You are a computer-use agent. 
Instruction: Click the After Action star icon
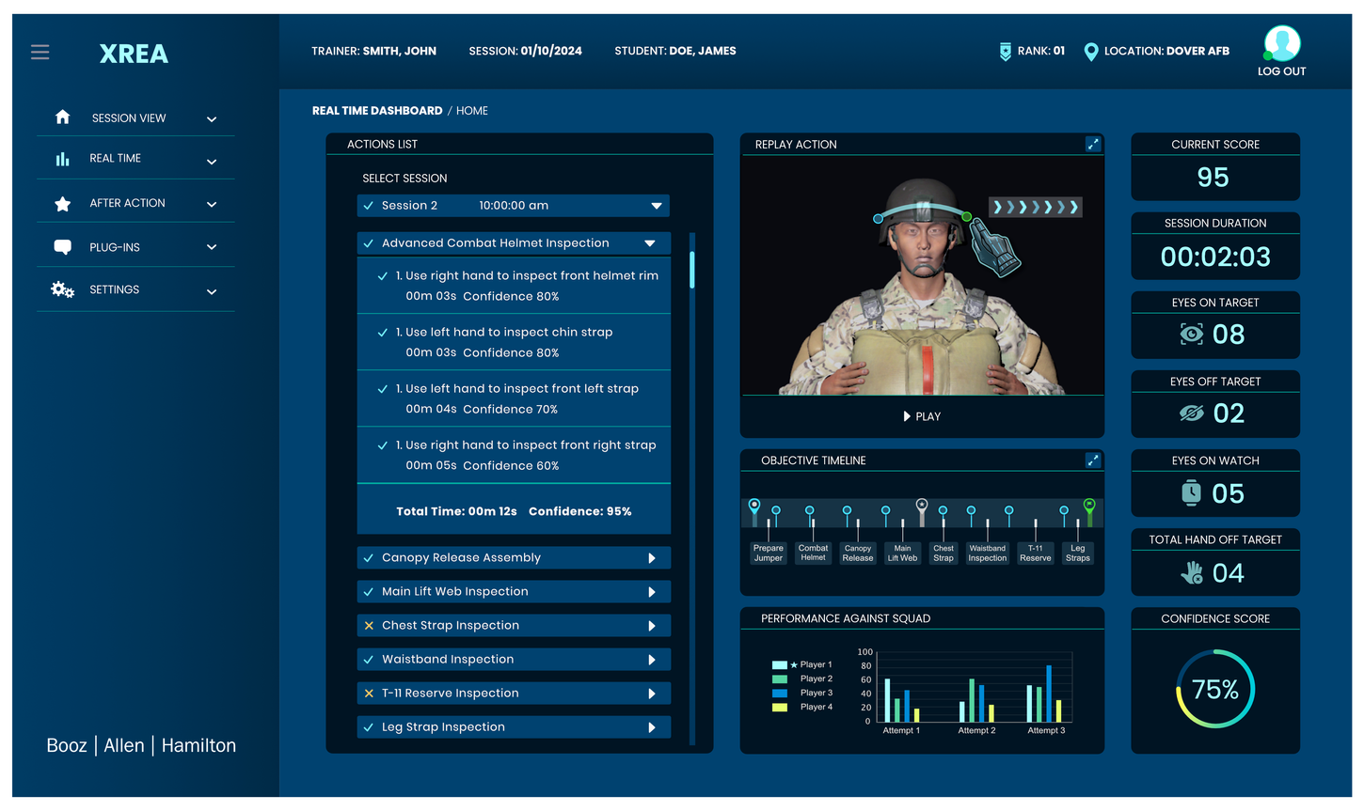click(62, 204)
